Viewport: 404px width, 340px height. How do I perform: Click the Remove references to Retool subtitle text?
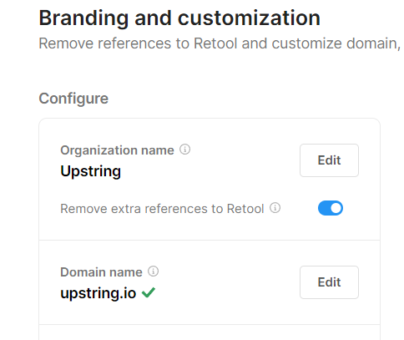221,43
